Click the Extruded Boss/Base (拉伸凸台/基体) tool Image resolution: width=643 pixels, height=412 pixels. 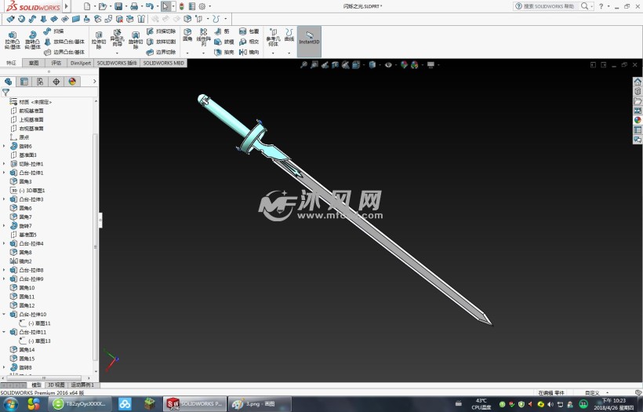13,40
